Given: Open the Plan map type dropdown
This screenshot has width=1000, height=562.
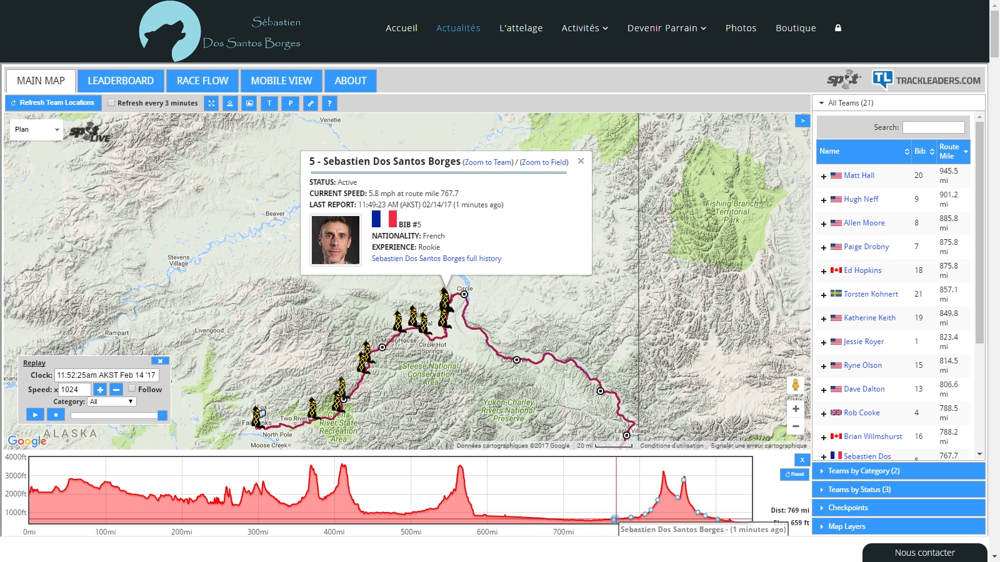Looking at the screenshot, I should coord(36,130).
